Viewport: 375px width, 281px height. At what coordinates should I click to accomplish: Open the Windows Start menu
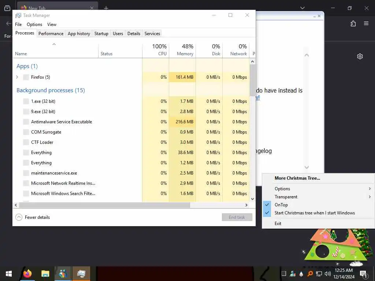coord(9,274)
